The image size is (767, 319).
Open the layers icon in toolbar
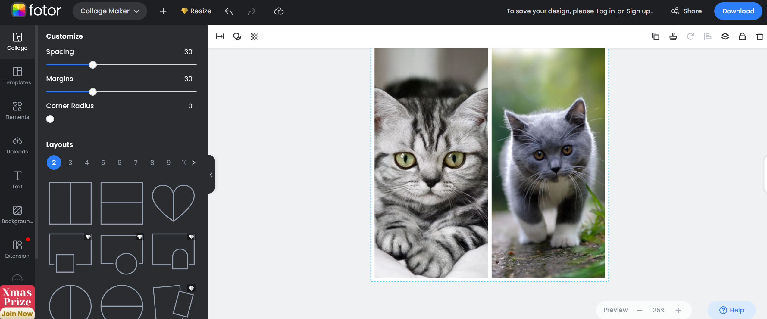(x=725, y=36)
